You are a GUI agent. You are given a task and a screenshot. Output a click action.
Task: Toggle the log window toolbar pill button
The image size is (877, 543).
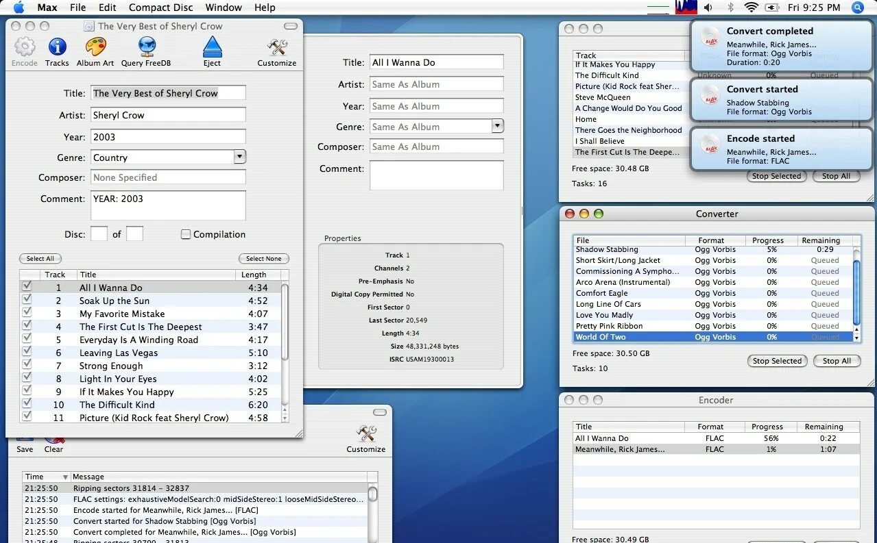pos(380,412)
